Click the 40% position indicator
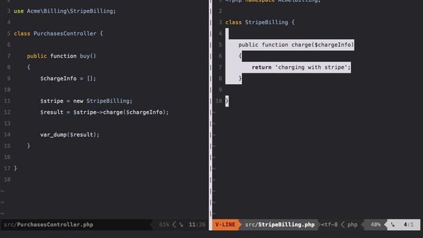This screenshot has height=238, width=423. (x=375, y=225)
